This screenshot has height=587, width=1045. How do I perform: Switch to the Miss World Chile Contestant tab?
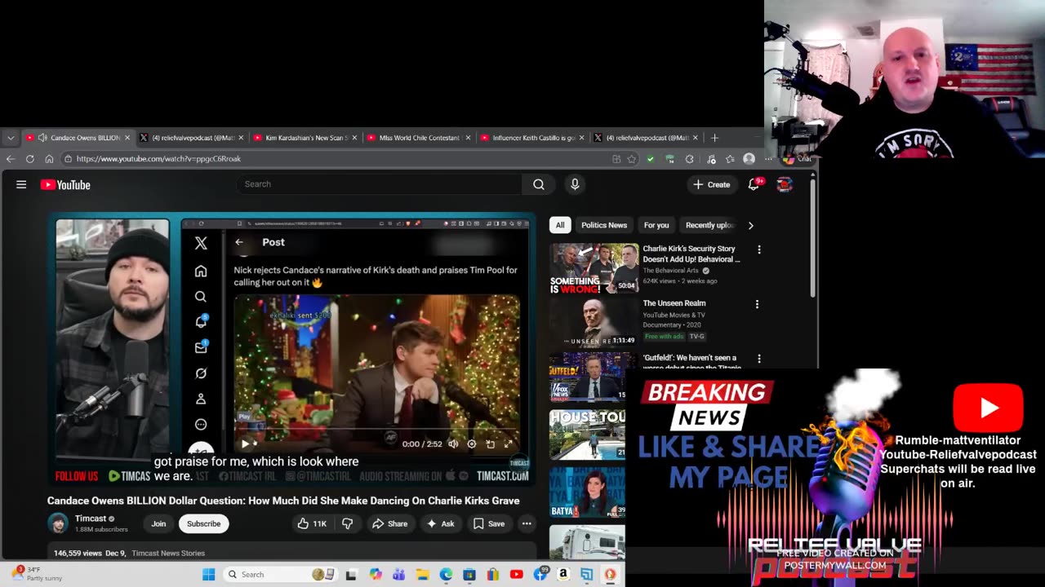click(420, 138)
